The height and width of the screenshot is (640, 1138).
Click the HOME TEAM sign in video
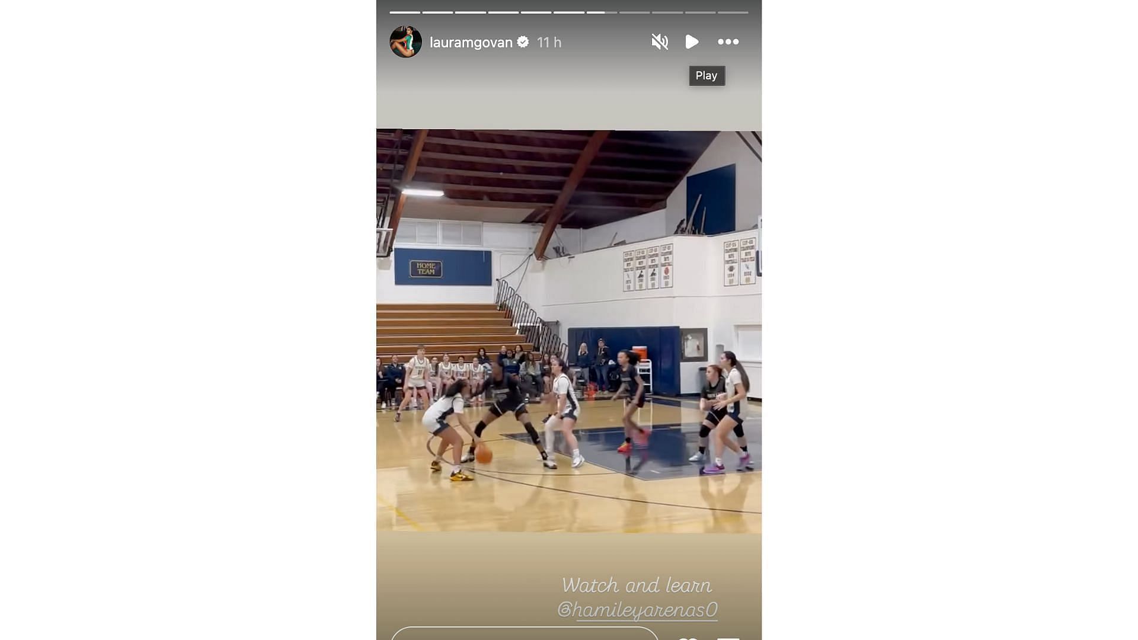pos(426,268)
